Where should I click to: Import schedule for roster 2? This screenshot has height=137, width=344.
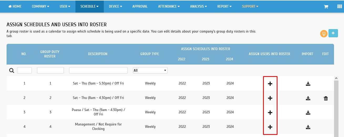click(308, 98)
